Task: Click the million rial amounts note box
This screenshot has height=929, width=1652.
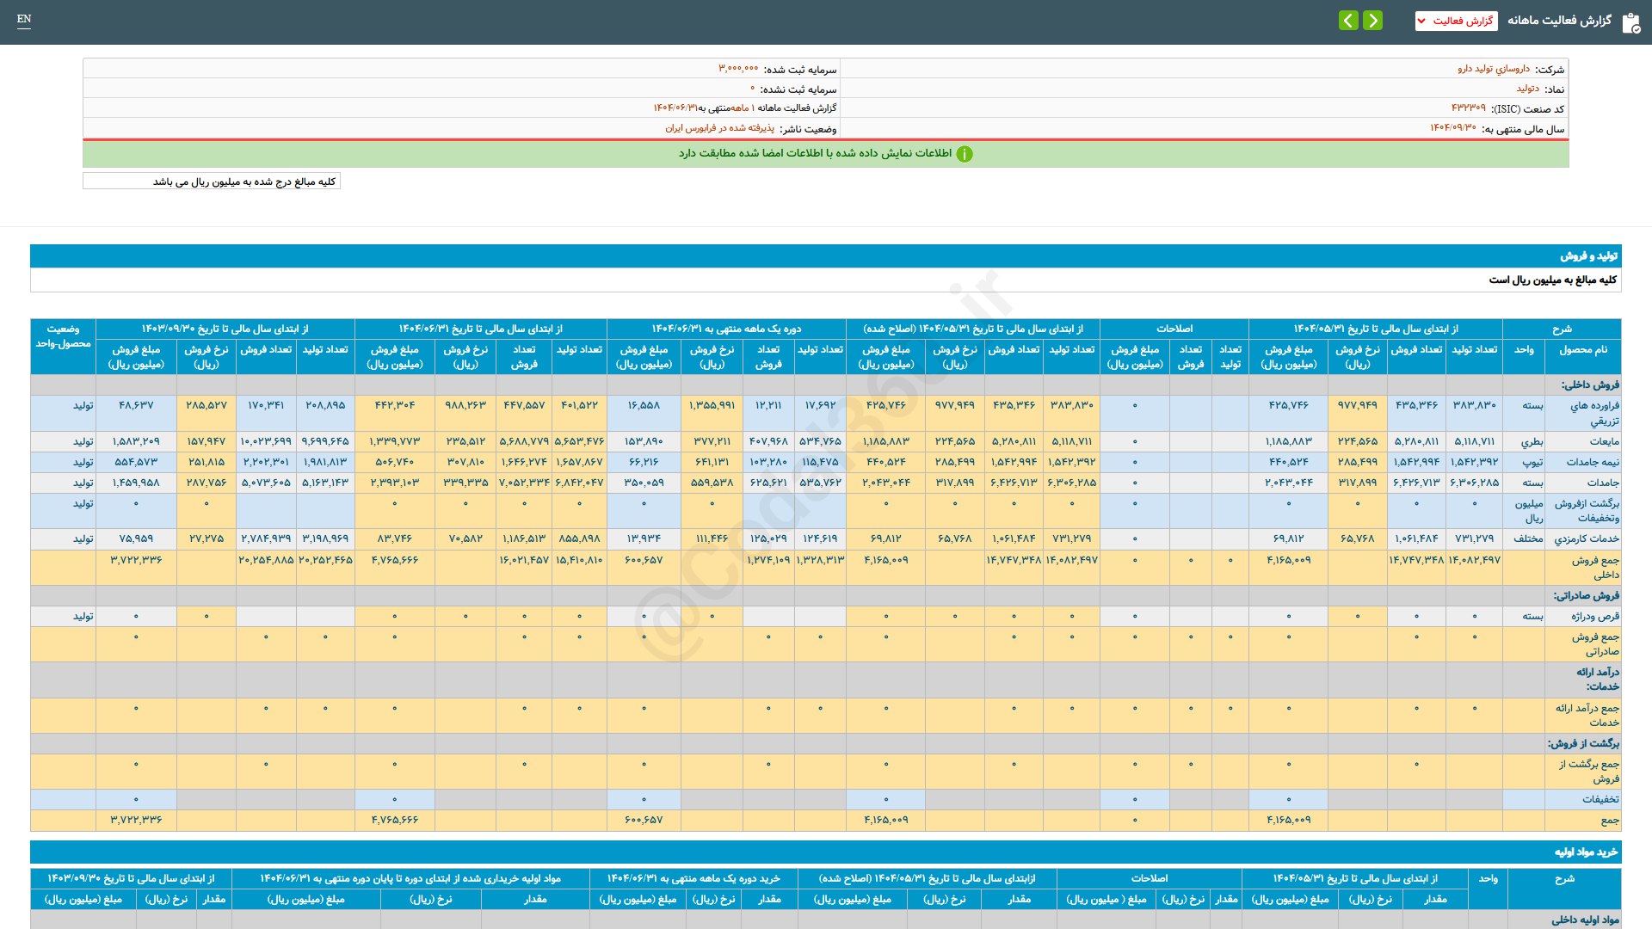Action: [212, 181]
